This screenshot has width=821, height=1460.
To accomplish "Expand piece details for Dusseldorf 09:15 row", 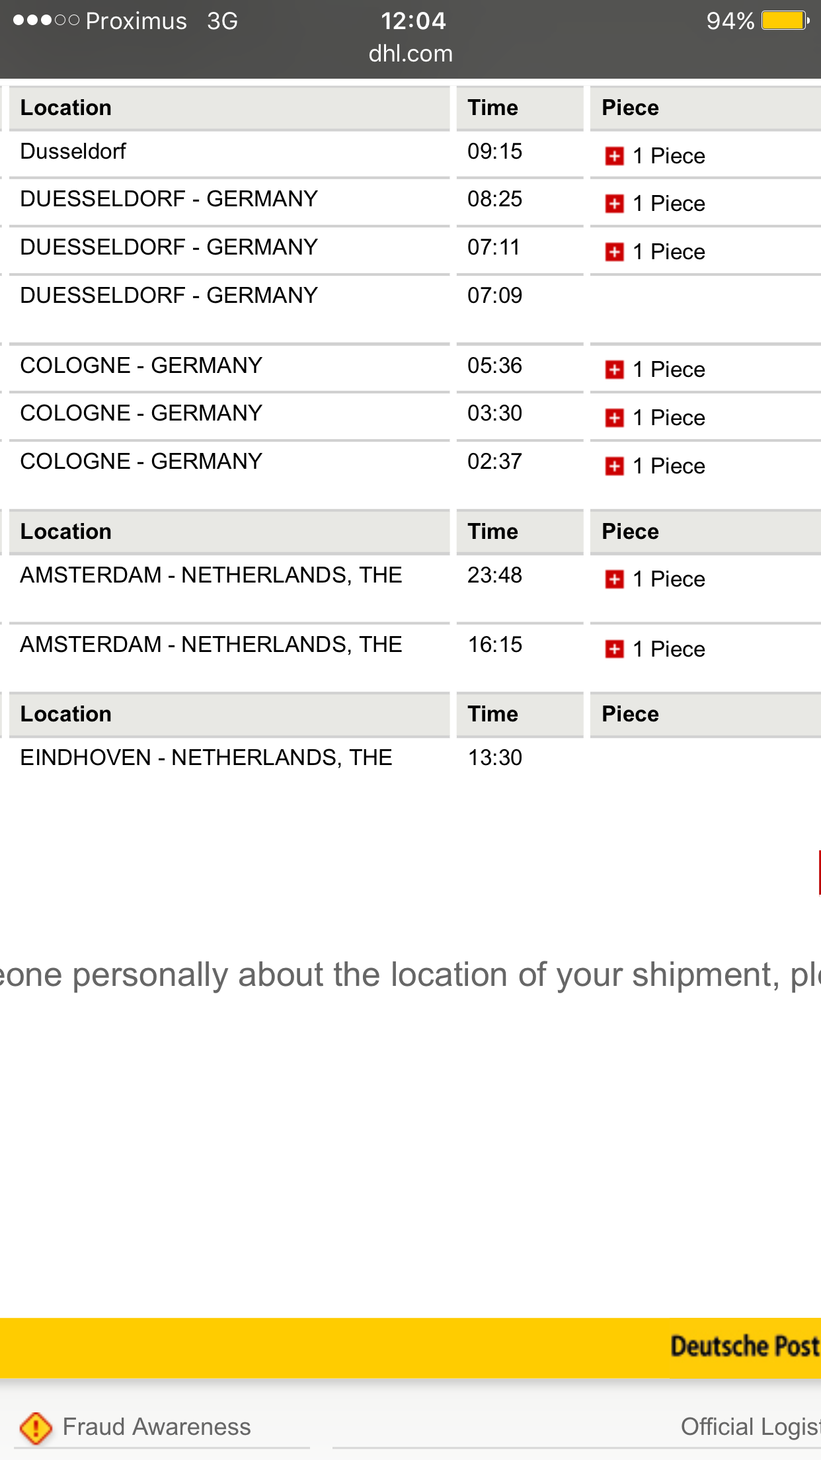I will [614, 156].
